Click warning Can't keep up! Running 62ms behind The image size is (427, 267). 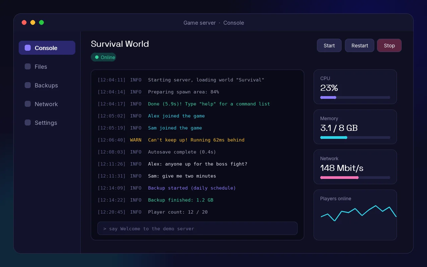click(196, 140)
